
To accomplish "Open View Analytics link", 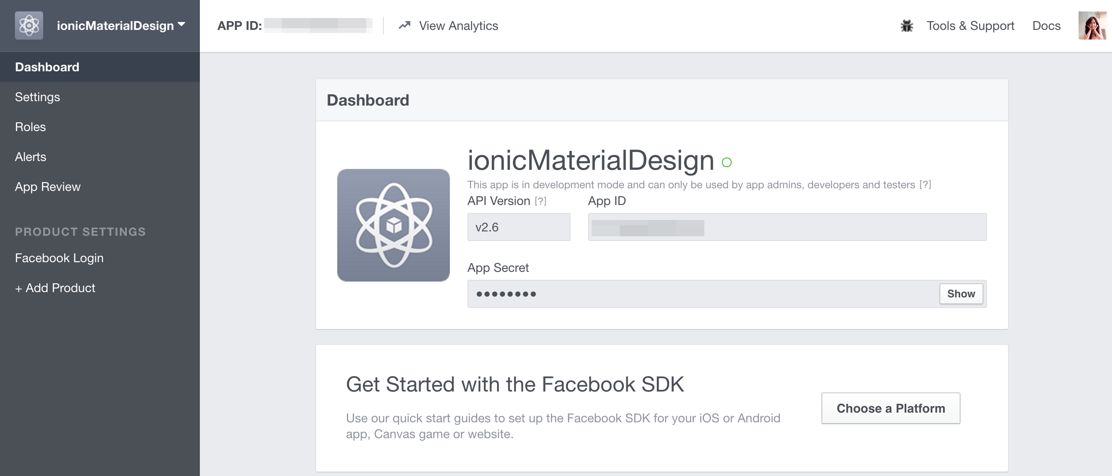I will pos(458,26).
